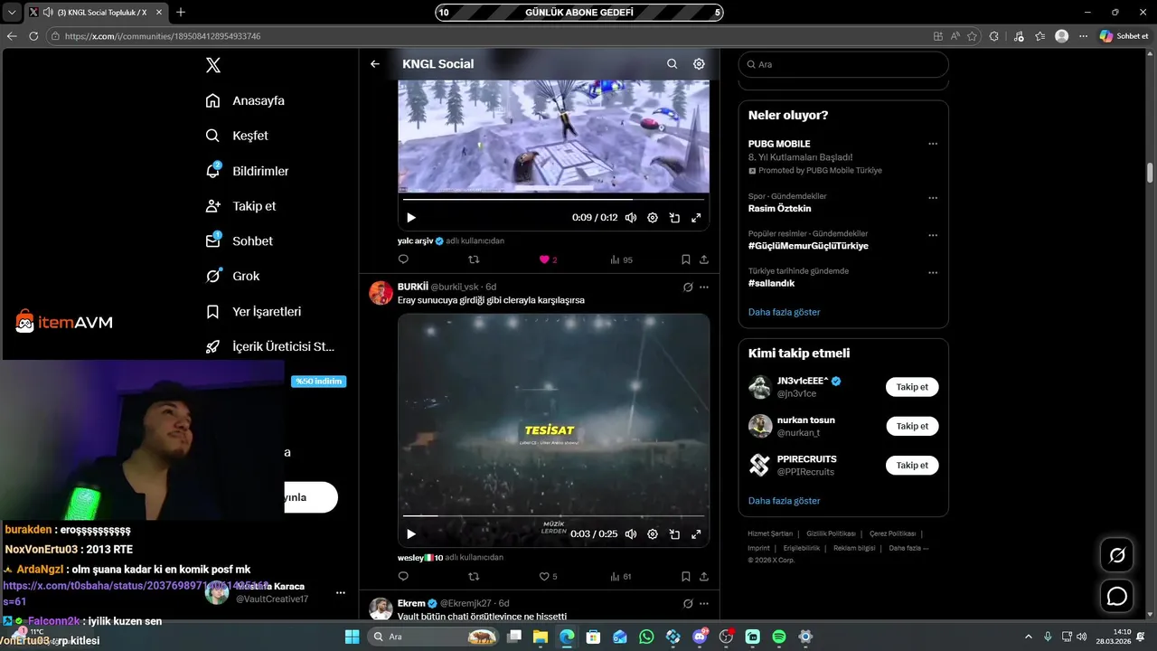Open TESISAT video settings gear
Viewport: 1157px width, 651px height.
click(x=653, y=534)
